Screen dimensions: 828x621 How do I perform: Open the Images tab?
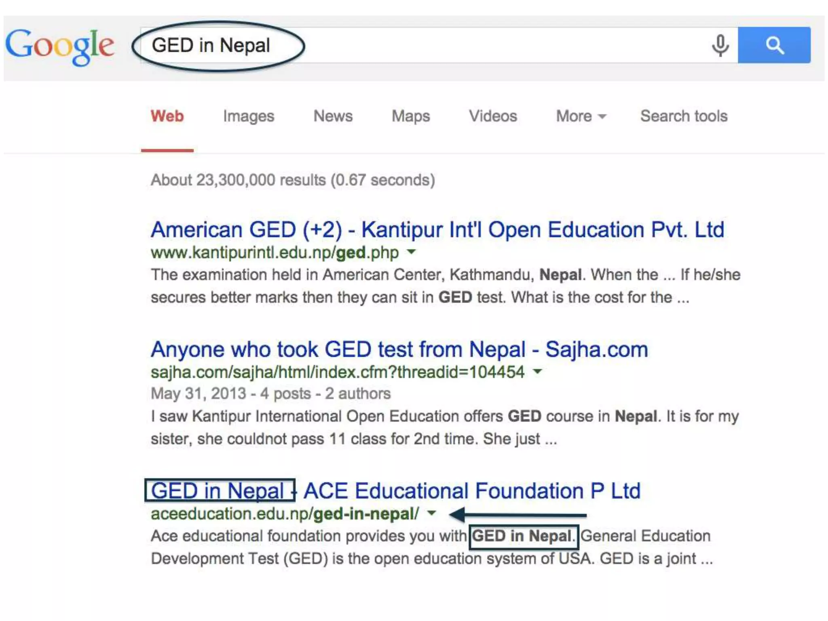[x=249, y=116]
